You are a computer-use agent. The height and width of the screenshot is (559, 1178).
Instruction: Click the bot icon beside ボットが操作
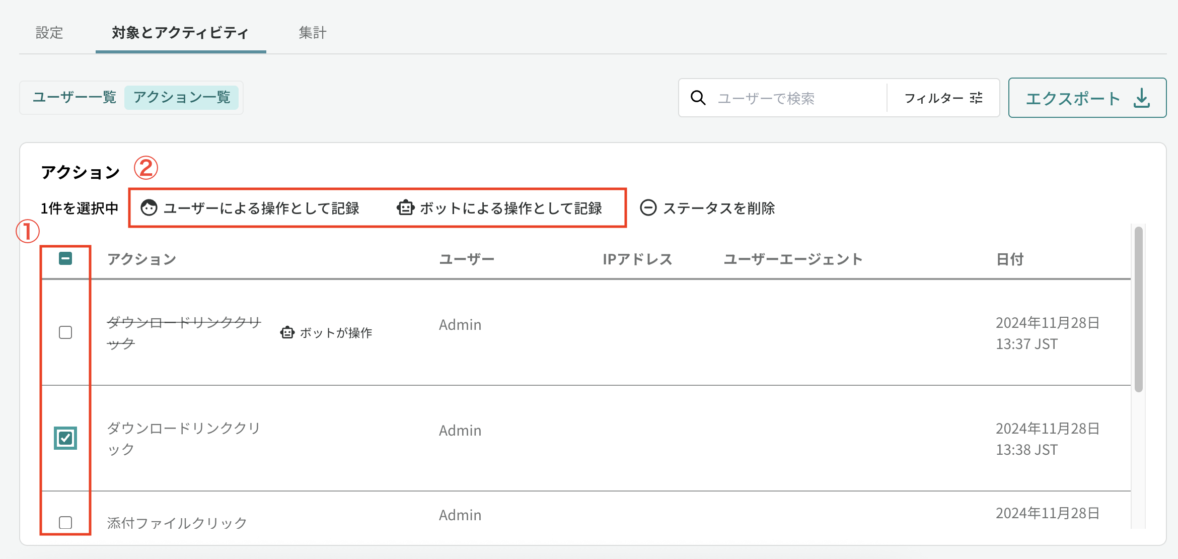tap(287, 332)
